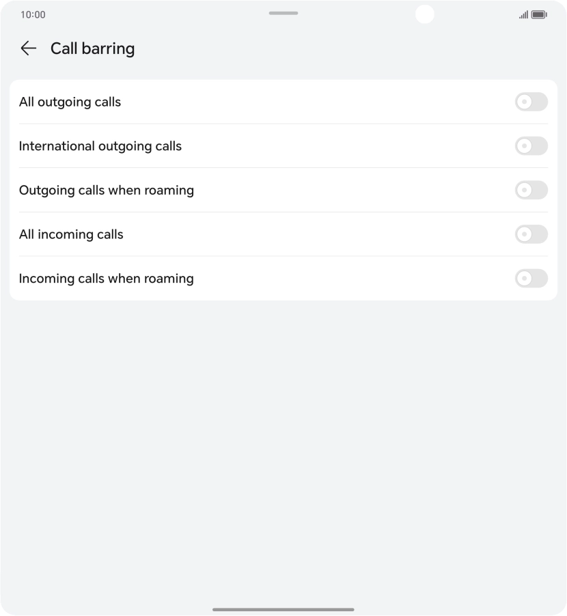This screenshot has height=616, width=567.
Task: Switch on All incoming calls barring
Action: pyautogui.click(x=531, y=234)
